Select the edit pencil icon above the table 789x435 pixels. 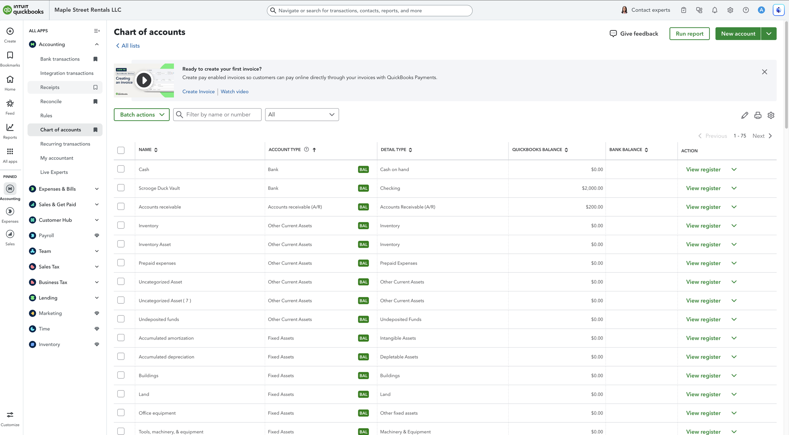745,115
